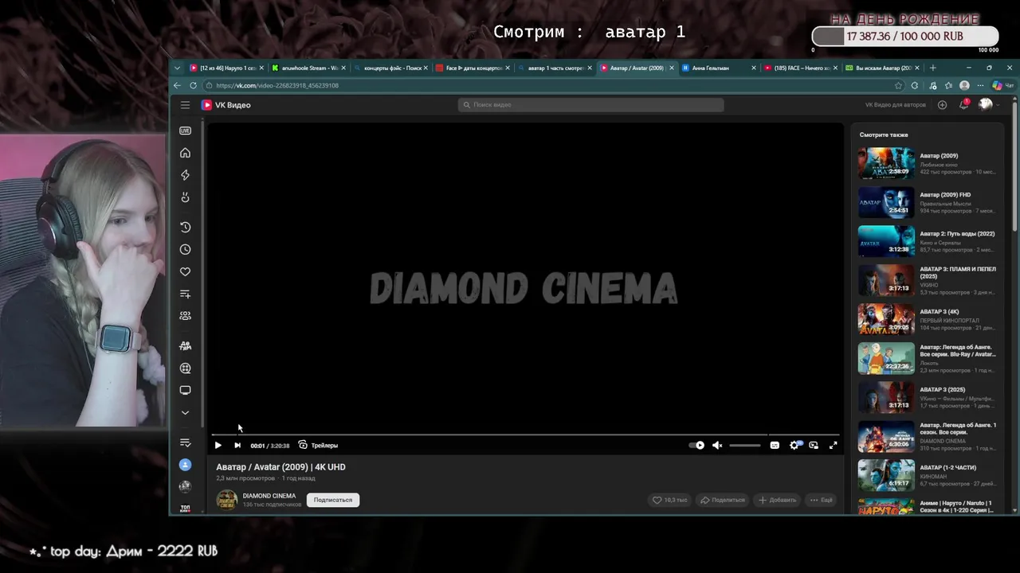
Task: Open АВАТАР (1-2 ЧАСТИ) video
Action: point(928,475)
